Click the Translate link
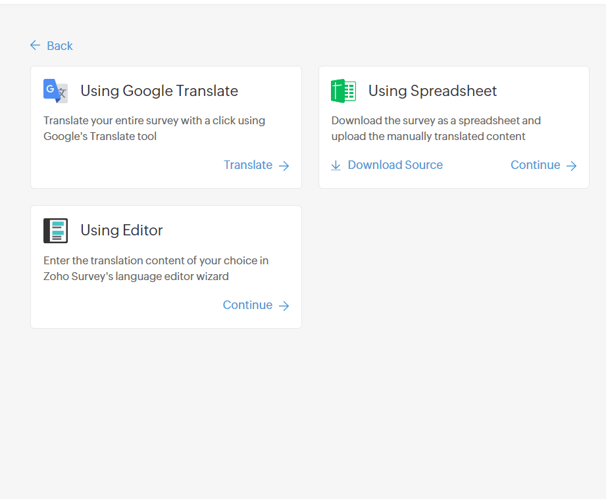This screenshot has width=606, height=499. pyautogui.click(x=248, y=165)
